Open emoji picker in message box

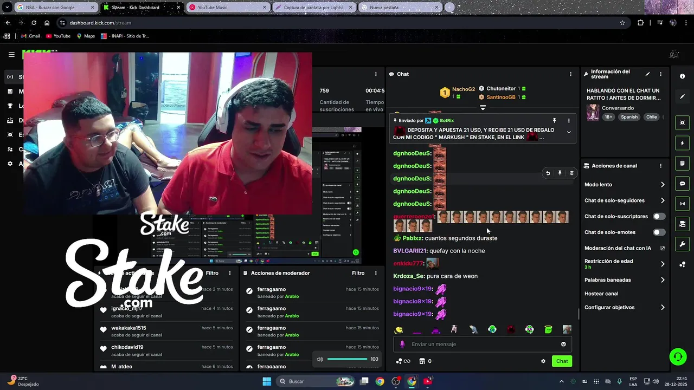click(x=563, y=344)
